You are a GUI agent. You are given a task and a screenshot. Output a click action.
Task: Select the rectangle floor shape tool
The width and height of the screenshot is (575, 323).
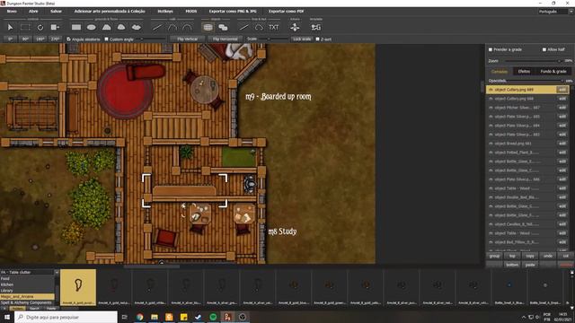click(76, 28)
